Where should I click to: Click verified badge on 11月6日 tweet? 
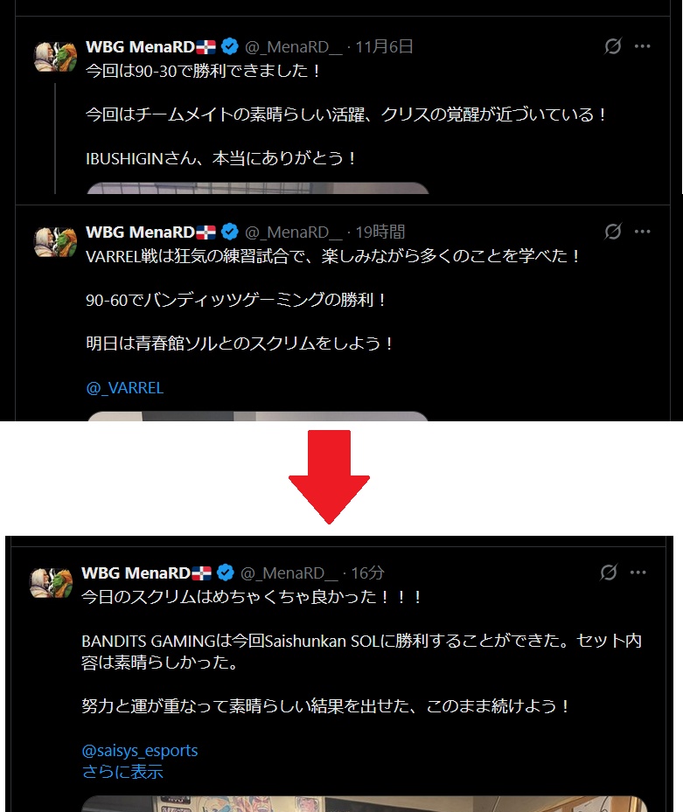230,46
